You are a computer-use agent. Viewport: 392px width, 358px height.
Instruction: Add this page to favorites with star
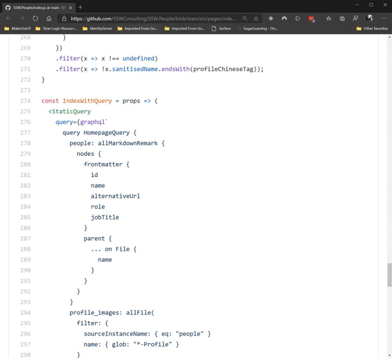coord(256,18)
